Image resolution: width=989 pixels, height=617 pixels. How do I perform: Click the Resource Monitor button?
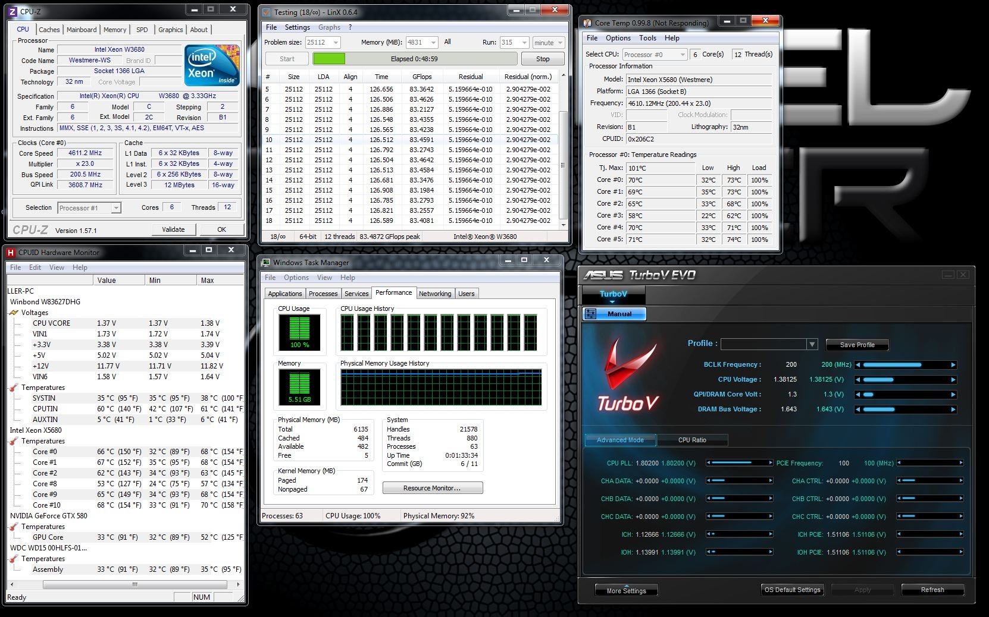coord(432,488)
